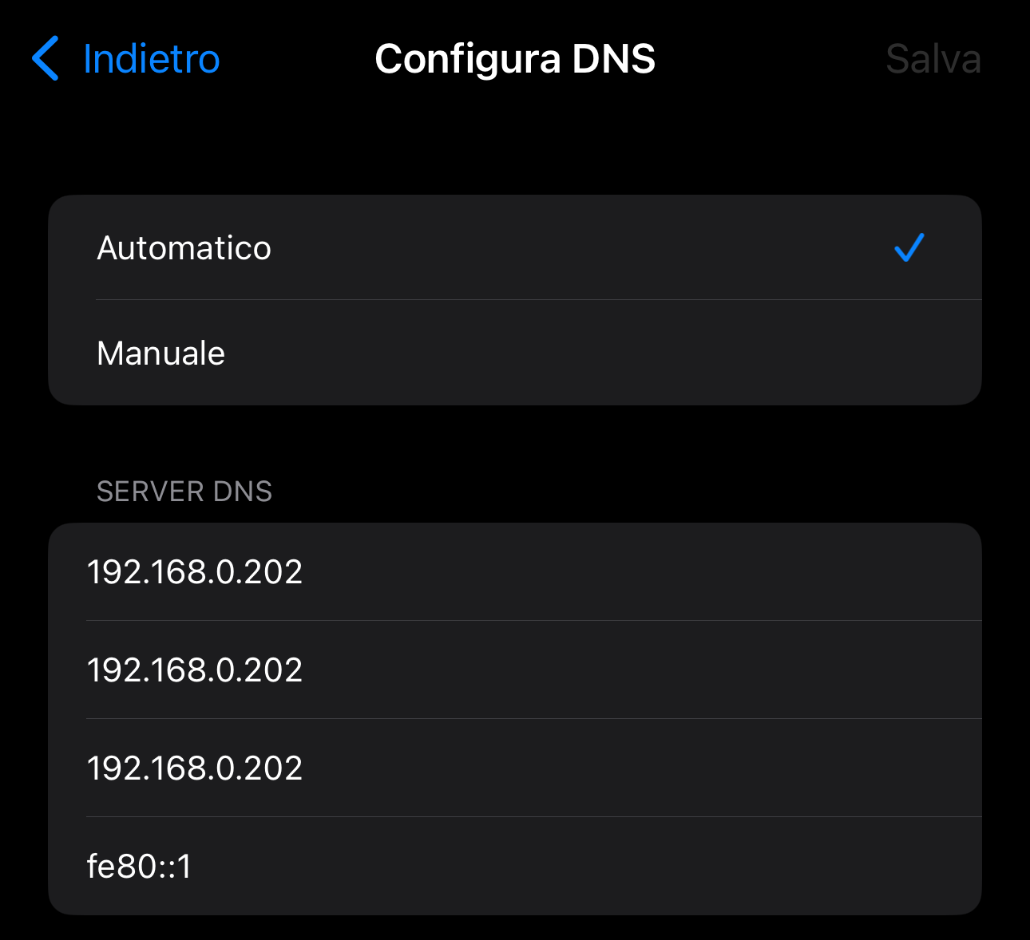Tap the top IPv4 DNS address
This screenshot has width=1030, height=940.
195,572
